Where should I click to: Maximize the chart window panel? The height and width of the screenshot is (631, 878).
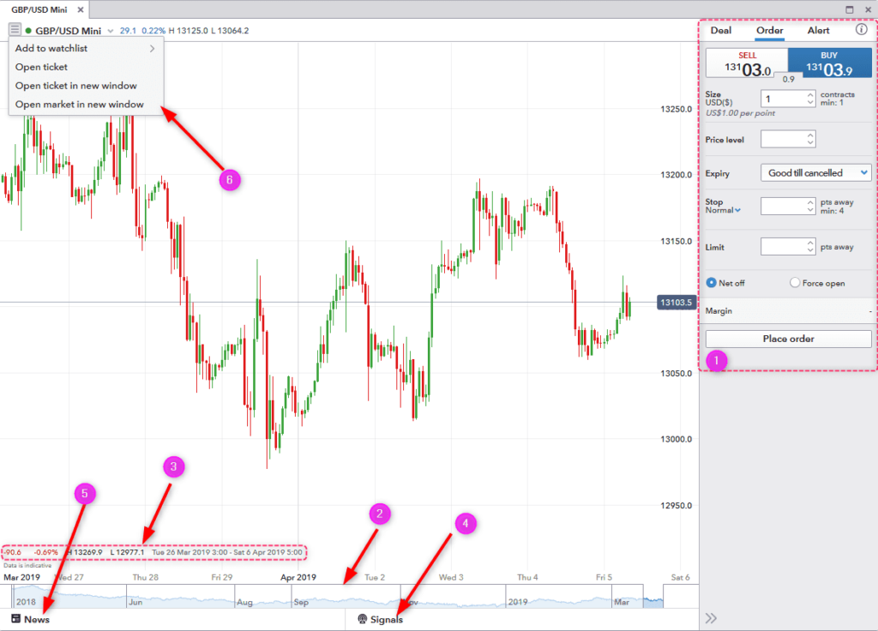850,9
